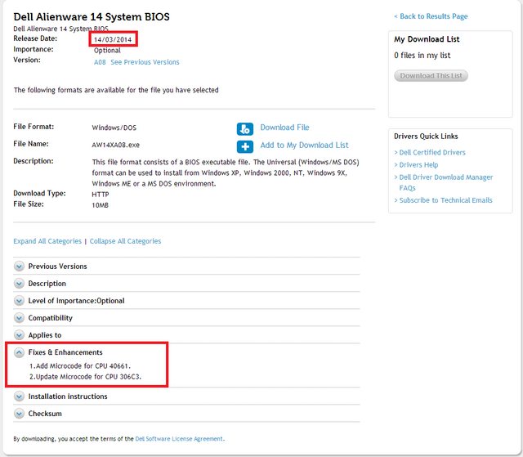The width and height of the screenshot is (523, 457).
Task: Expand the Installation instructions section
Action: 19,397
